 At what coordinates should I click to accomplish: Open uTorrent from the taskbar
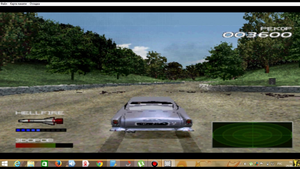coord(141,164)
